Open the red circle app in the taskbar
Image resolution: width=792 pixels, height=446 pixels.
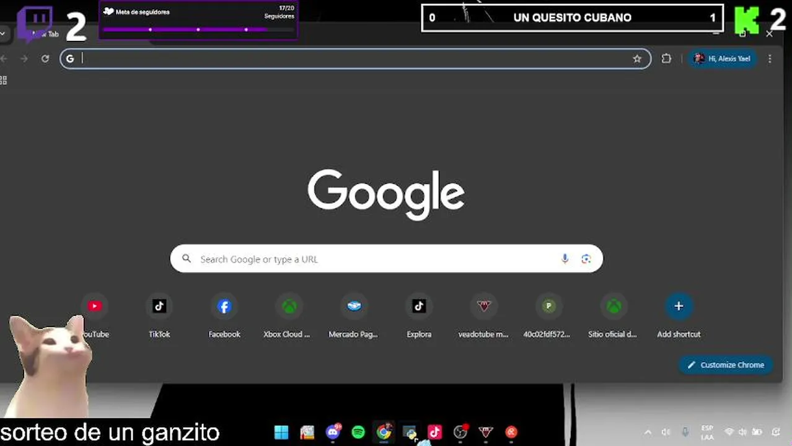[x=511, y=432]
